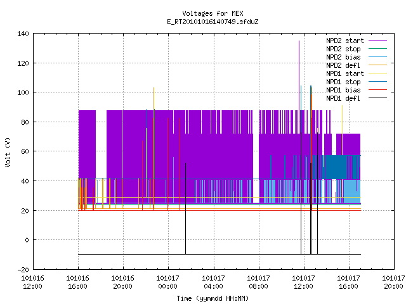Select the filename E_RT20101016140749.sfduZ subtitle
Image resolution: width=406 pixels, height=304 pixels.
(213, 22)
